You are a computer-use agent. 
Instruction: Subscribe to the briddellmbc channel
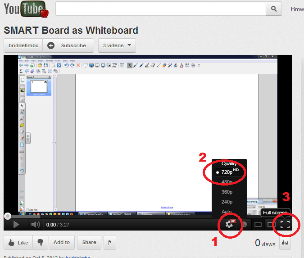pyautogui.click(x=68, y=45)
